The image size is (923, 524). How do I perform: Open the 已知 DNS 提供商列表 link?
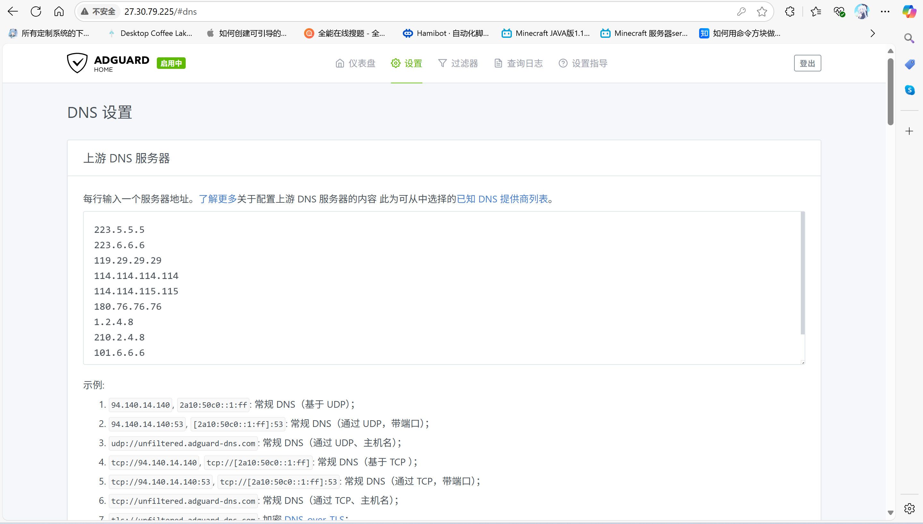point(502,199)
